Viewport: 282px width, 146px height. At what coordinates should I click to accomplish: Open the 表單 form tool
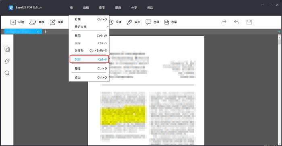coord(171,22)
